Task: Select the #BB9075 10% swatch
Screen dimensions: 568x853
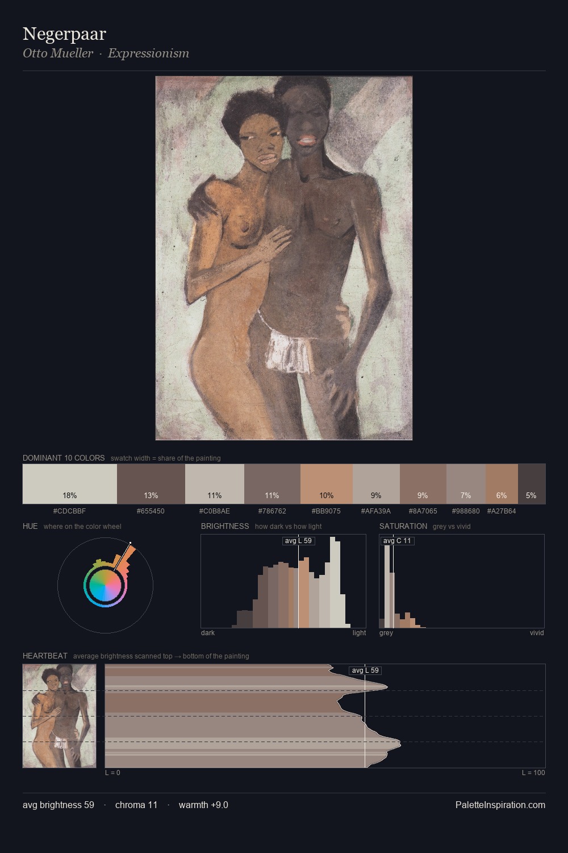Action: point(327,484)
